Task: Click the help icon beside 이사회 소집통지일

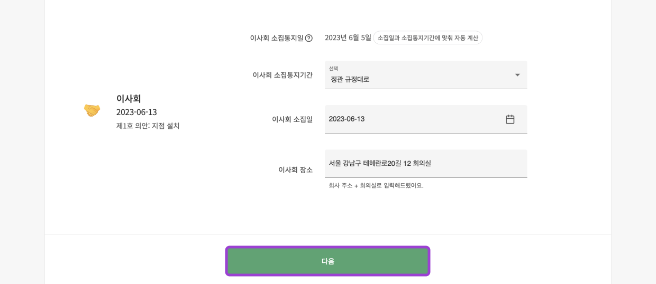Action: click(x=309, y=38)
